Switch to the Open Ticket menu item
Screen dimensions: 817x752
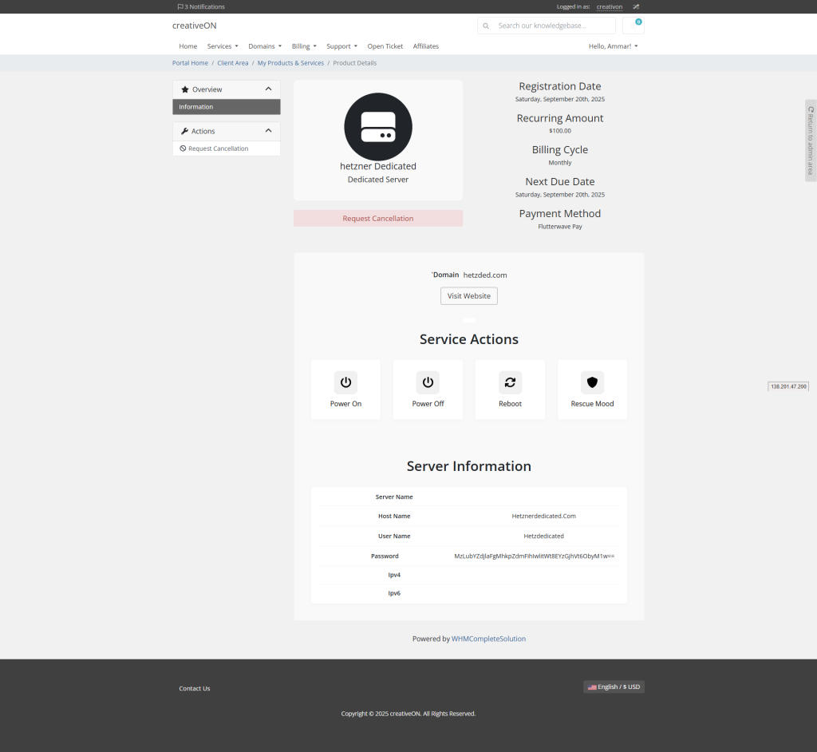(x=385, y=46)
